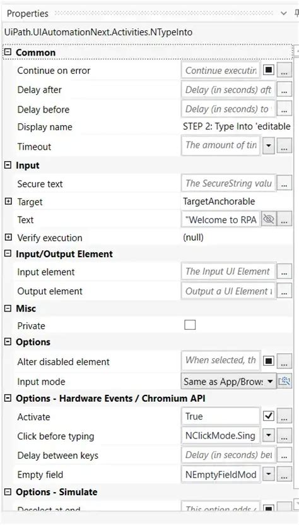
Task: Open expression editor for Text property
Action: [284, 220]
